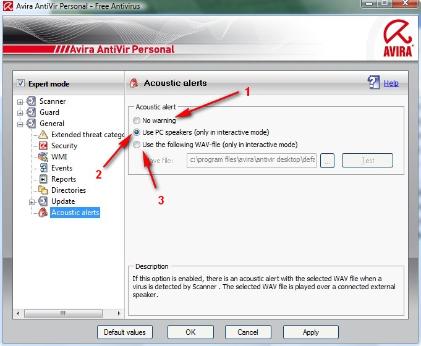Click the Apply button
This screenshot has width=421, height=346.
[310, 332]
